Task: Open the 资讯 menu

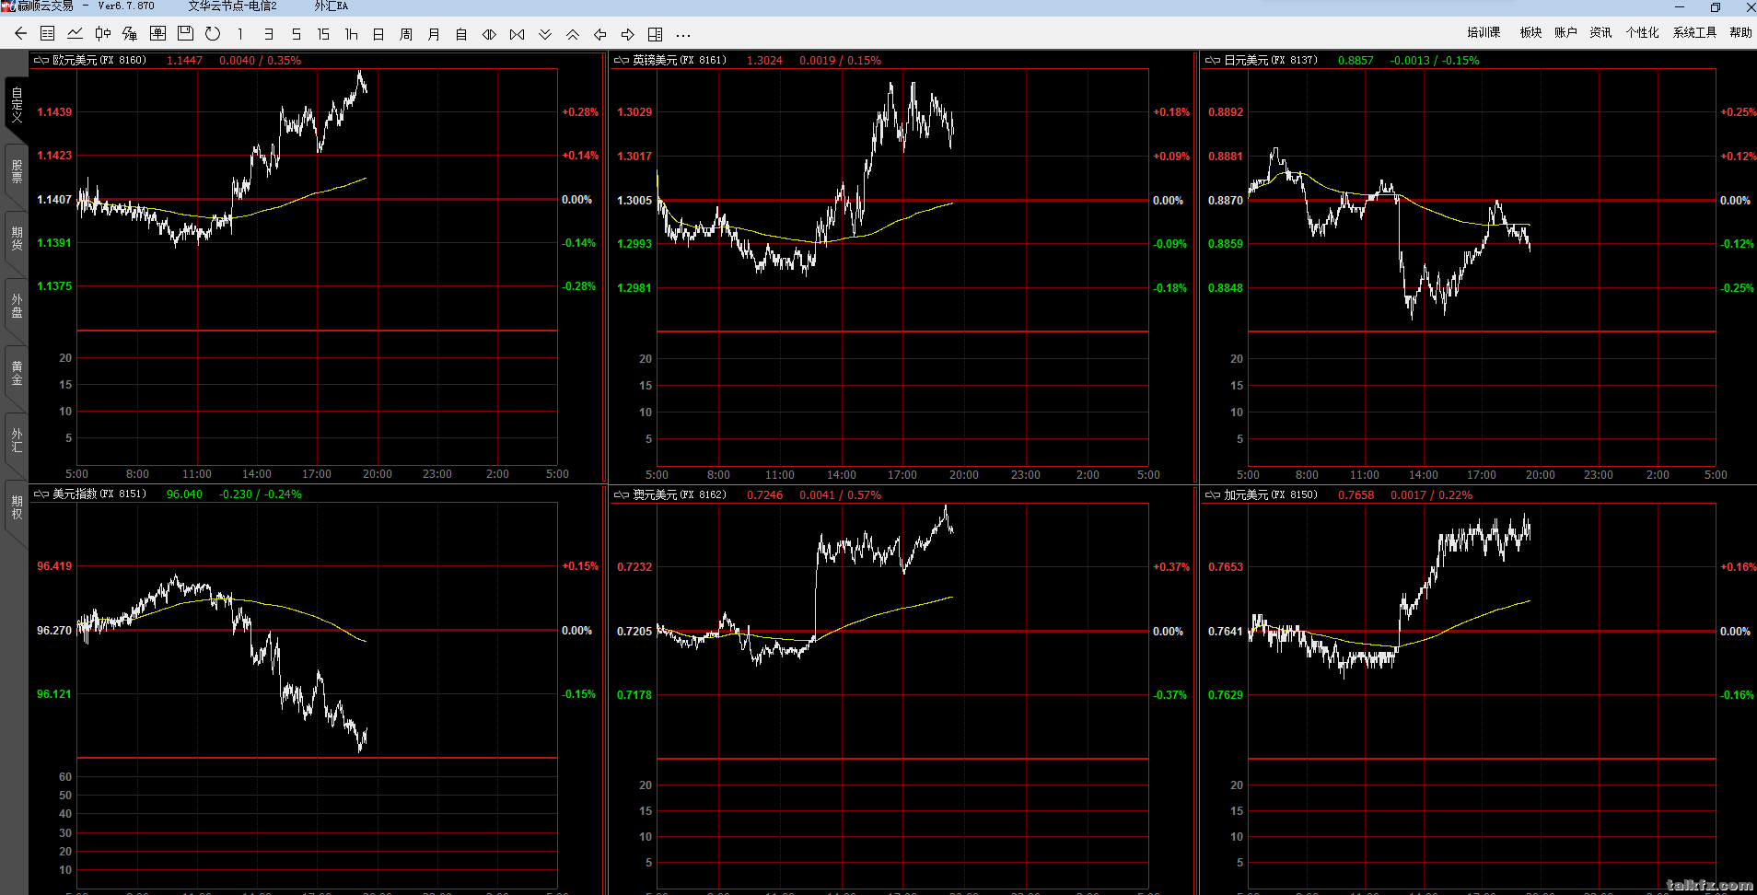Action: click(1600, 32)
